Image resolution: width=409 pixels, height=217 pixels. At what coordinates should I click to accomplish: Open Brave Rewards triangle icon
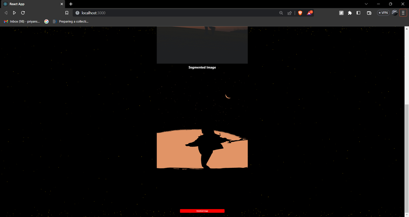pos(310,13)
